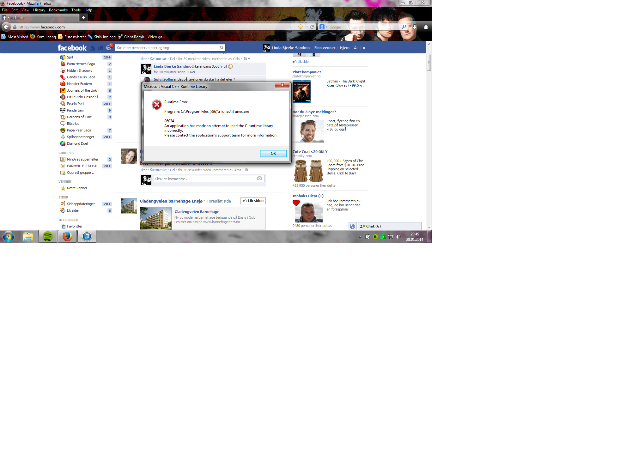Open iTunes from the taskbar
This screenshot has height=474, width=632.
87,236
